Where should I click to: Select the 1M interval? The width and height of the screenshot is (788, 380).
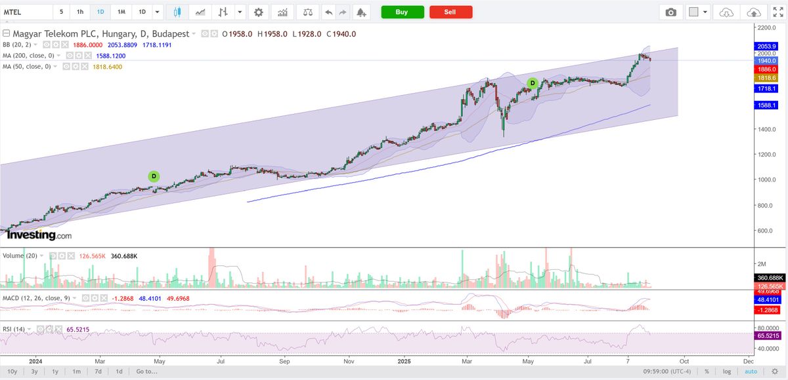[121, 12]
